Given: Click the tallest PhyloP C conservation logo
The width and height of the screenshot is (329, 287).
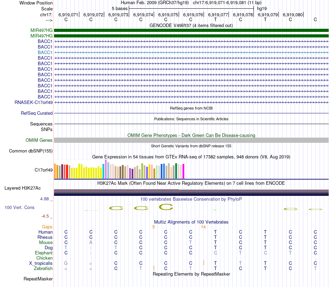Looking at the screenshot, I should (166, 207).
